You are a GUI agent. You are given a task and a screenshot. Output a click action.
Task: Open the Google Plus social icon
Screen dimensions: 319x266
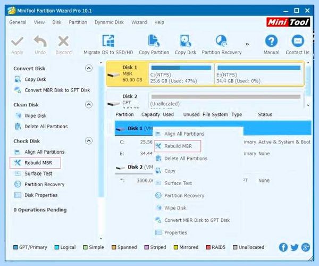305,247
